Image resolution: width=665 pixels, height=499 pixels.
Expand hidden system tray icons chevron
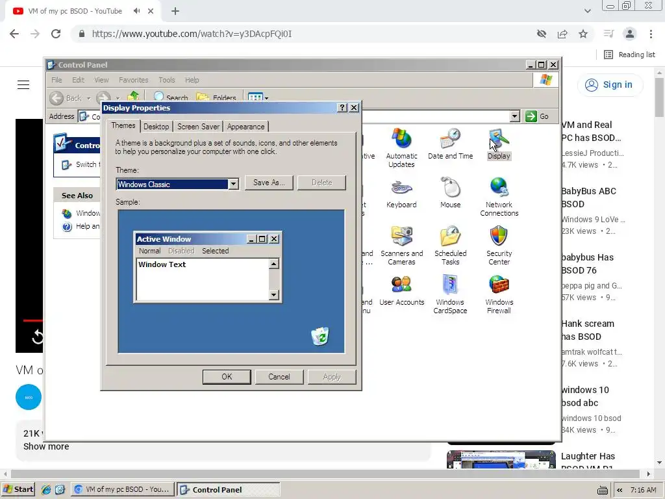tap(620, 490)
